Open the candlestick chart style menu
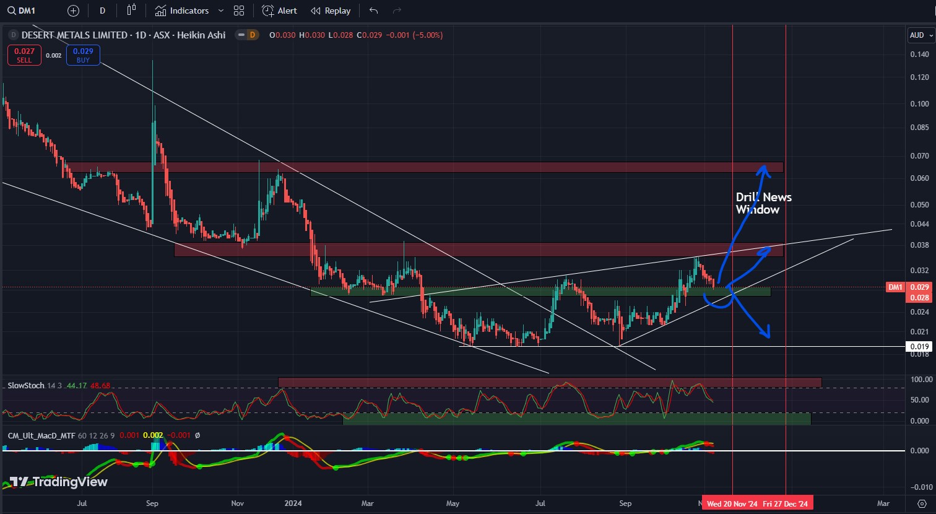This screenshot has width=936, height=514. [x=131, y=11]
